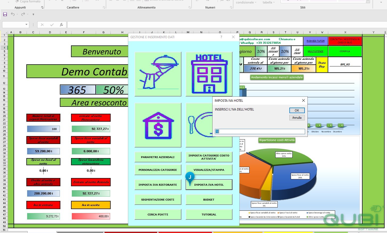
Task: Click the hotel IVA value input field
Action: [260, 132]
